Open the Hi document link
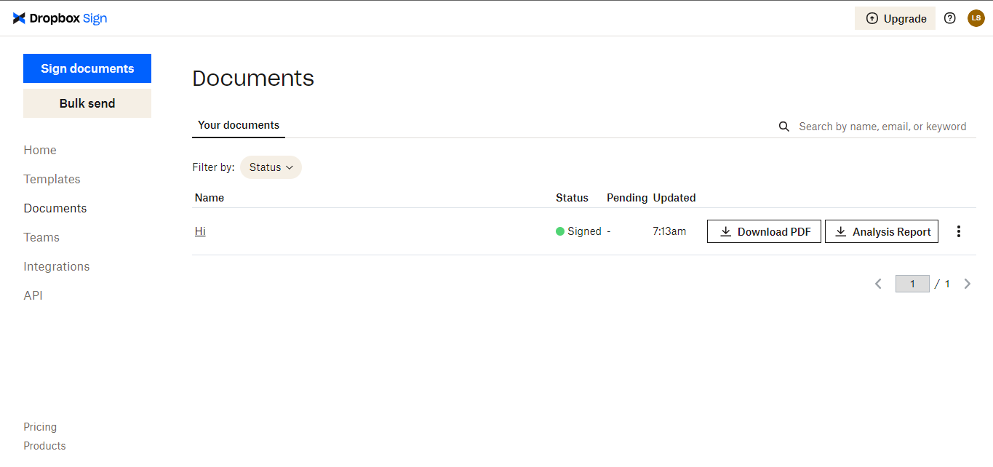Image resolution: width=993 pixels, height=467 pixels. point(200,231)
